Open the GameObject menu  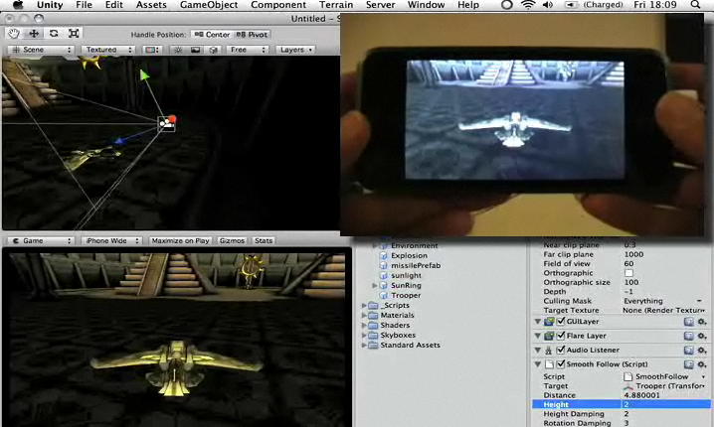point(209,5)
